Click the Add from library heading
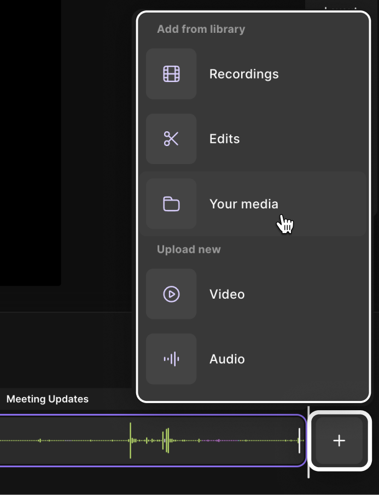This screenshot has height=495, width=379. (x=201, y=29)
